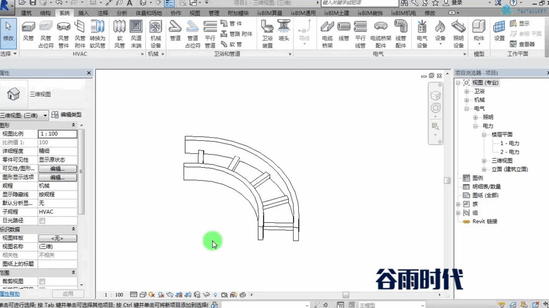This screenshot has height=308, width=549.
Task: Choose the 卫浴装置 plumbing fixture tool
Action: [x=267, y=34]
